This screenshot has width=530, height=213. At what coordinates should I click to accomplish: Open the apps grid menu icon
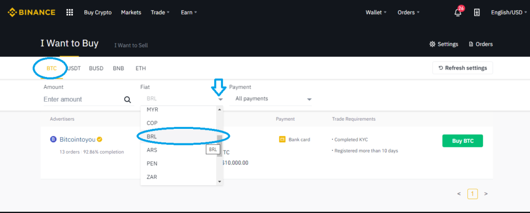click(x=70, y=12)
